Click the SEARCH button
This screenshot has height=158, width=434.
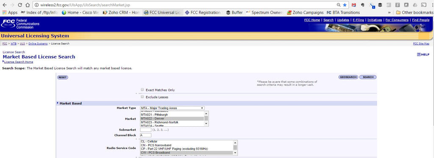(368, 77)
